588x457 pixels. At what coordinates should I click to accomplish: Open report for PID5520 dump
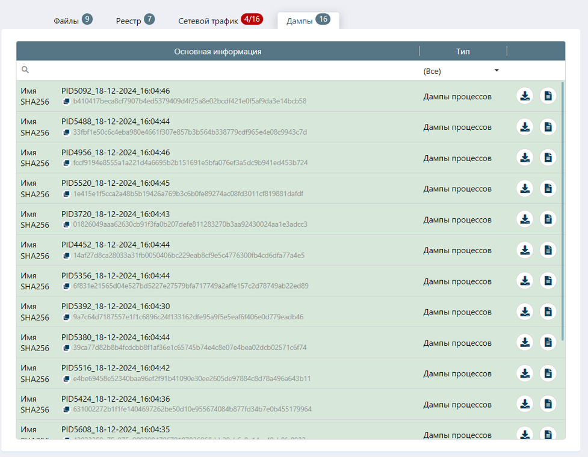548,189
